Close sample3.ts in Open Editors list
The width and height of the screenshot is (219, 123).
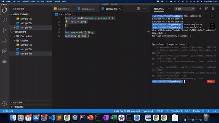(14, 27)
